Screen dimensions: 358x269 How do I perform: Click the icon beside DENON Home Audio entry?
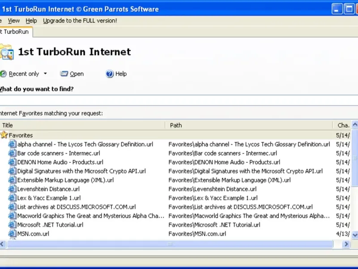click(12, 162)
